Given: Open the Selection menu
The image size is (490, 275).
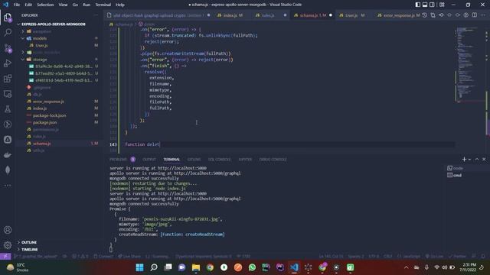Looking at the screenshot, I should 45,5.
